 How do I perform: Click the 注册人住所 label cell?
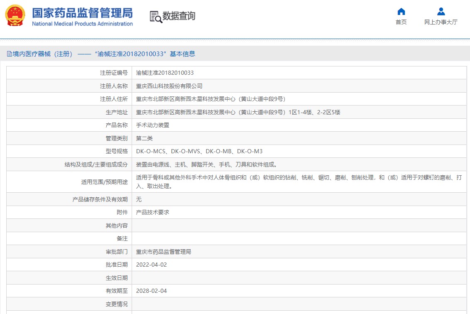(x=69, y=99)
